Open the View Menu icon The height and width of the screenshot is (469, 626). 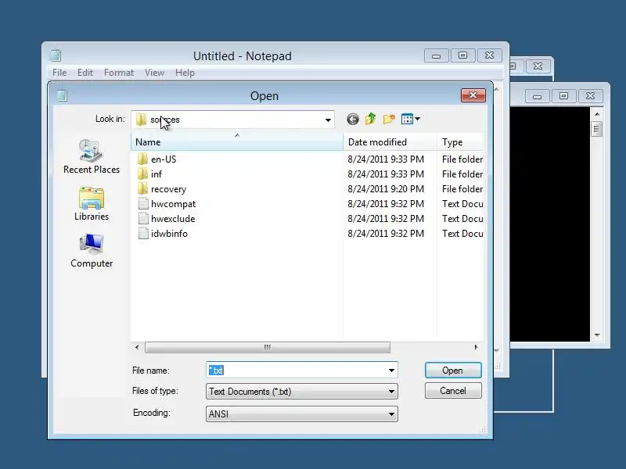[x=407, y=119]
